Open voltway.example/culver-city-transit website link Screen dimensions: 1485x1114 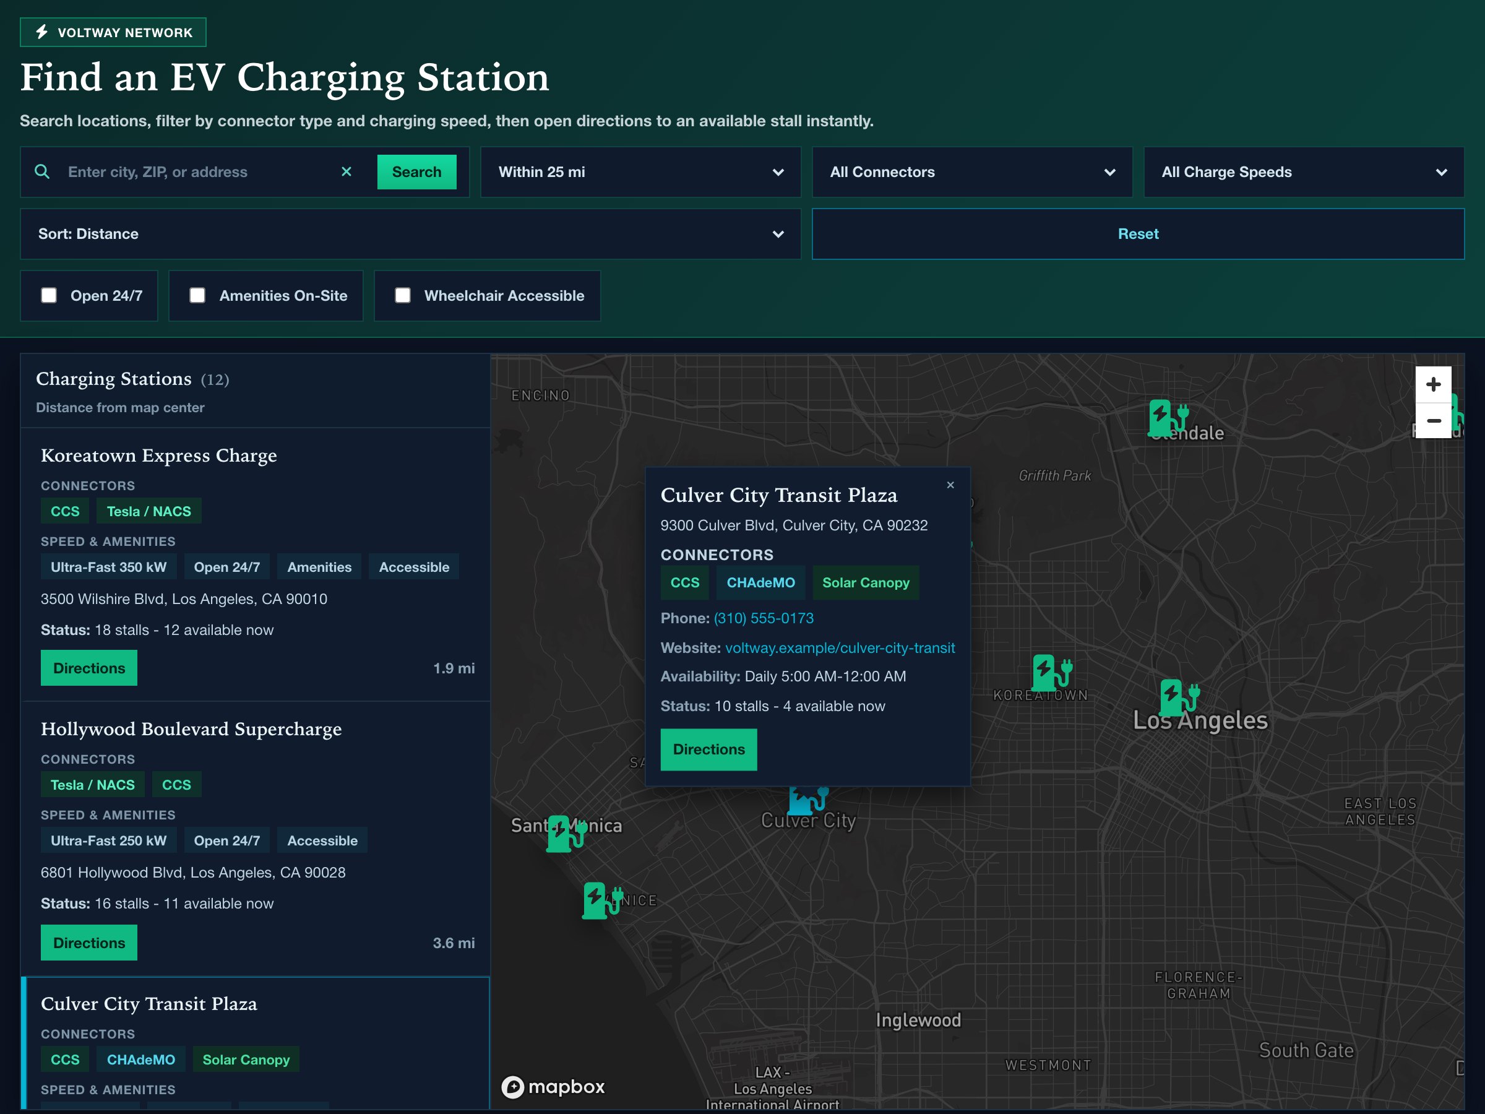(840, 648)
